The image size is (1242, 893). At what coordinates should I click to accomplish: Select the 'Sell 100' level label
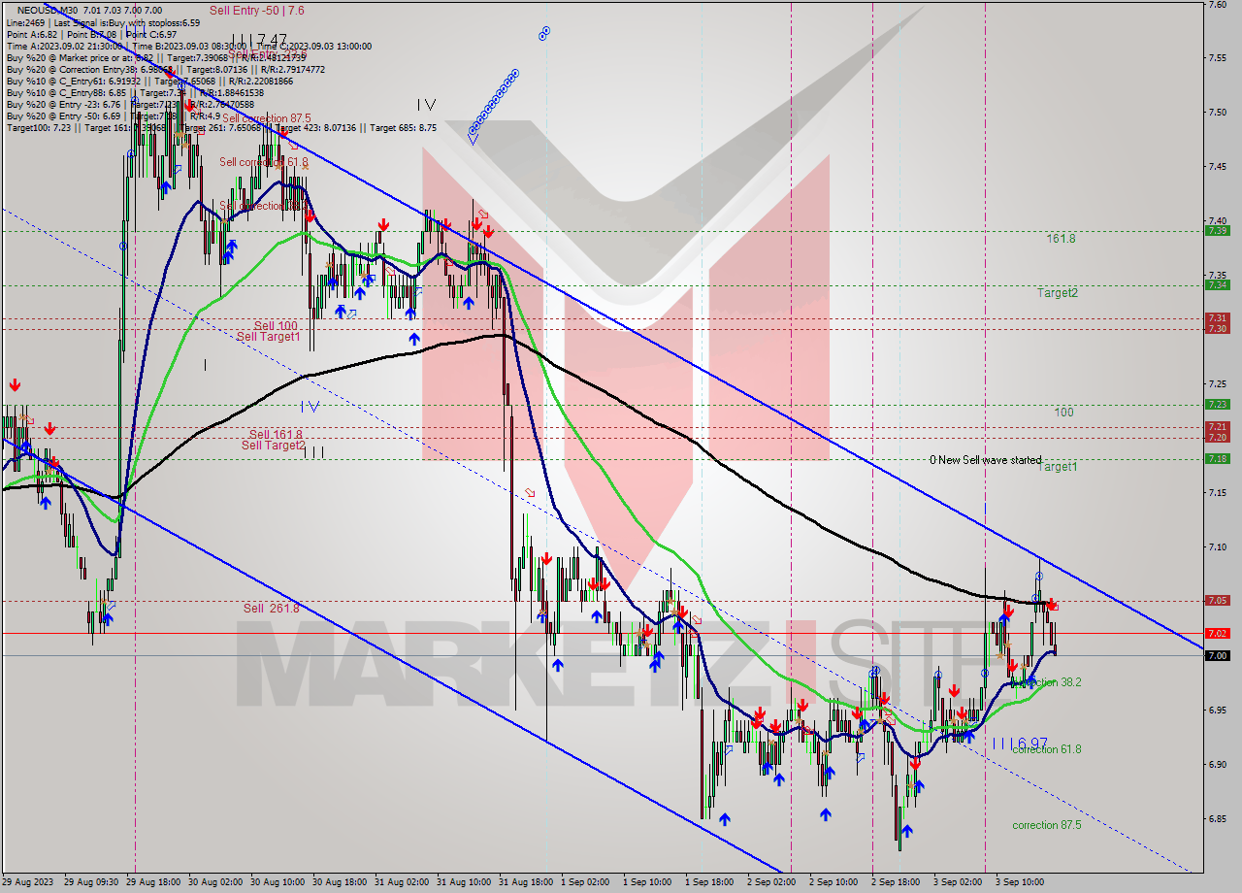(276, 325)
